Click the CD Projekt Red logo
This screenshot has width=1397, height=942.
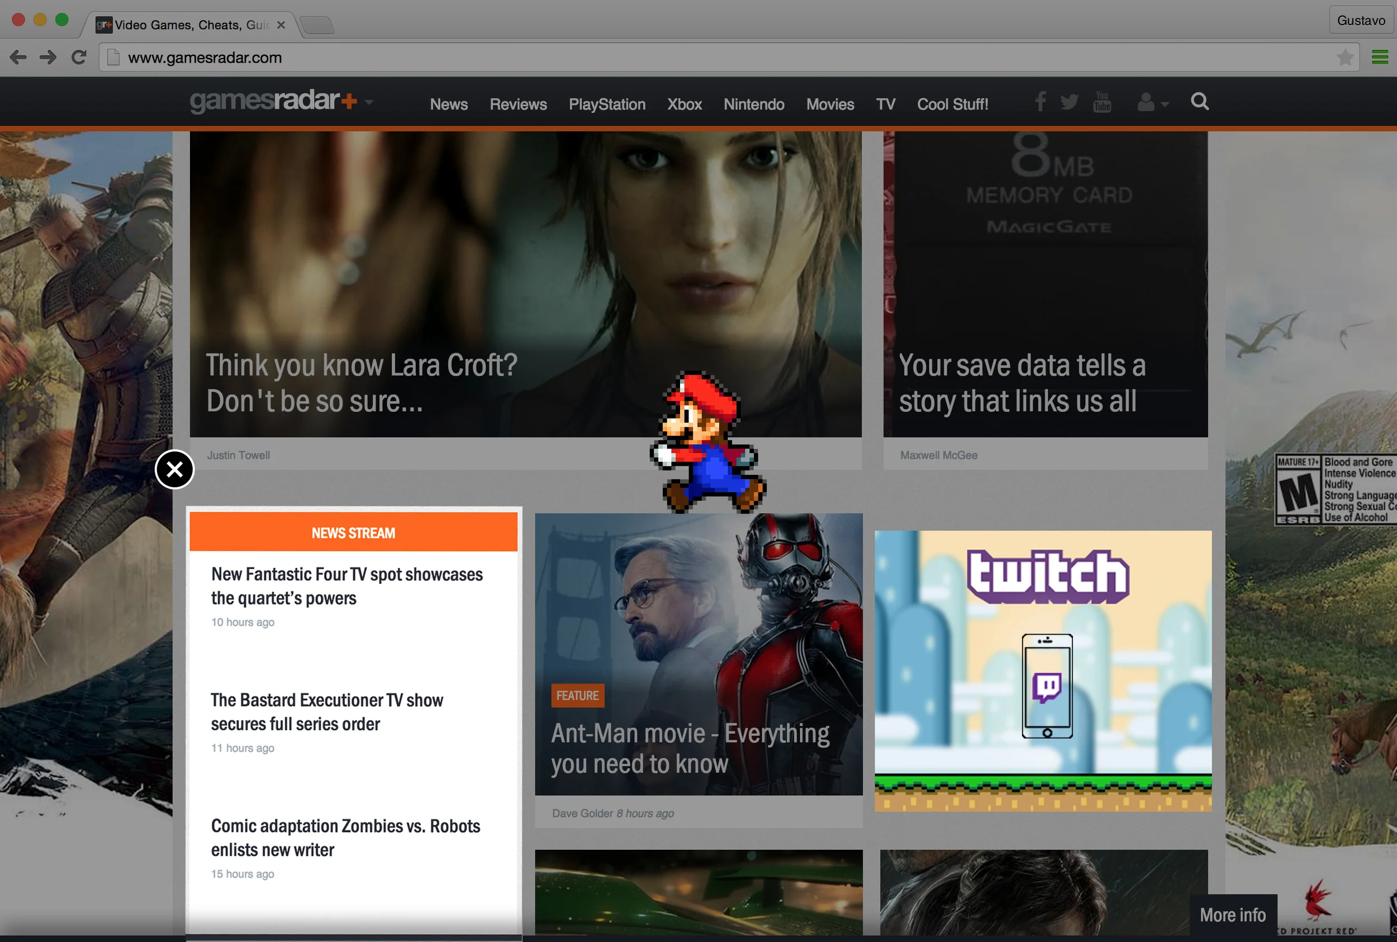point(1317,907)
